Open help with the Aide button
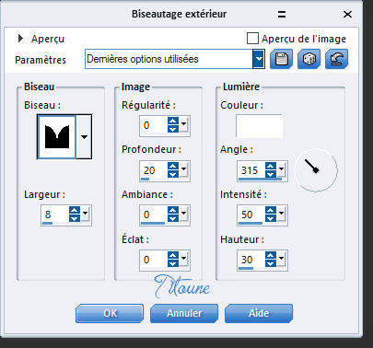Image resolution: width=373 pixels, height=348 pixels. [x=259, y=313]
